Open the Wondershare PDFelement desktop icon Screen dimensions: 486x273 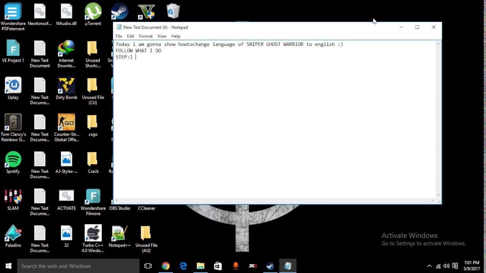13,17
